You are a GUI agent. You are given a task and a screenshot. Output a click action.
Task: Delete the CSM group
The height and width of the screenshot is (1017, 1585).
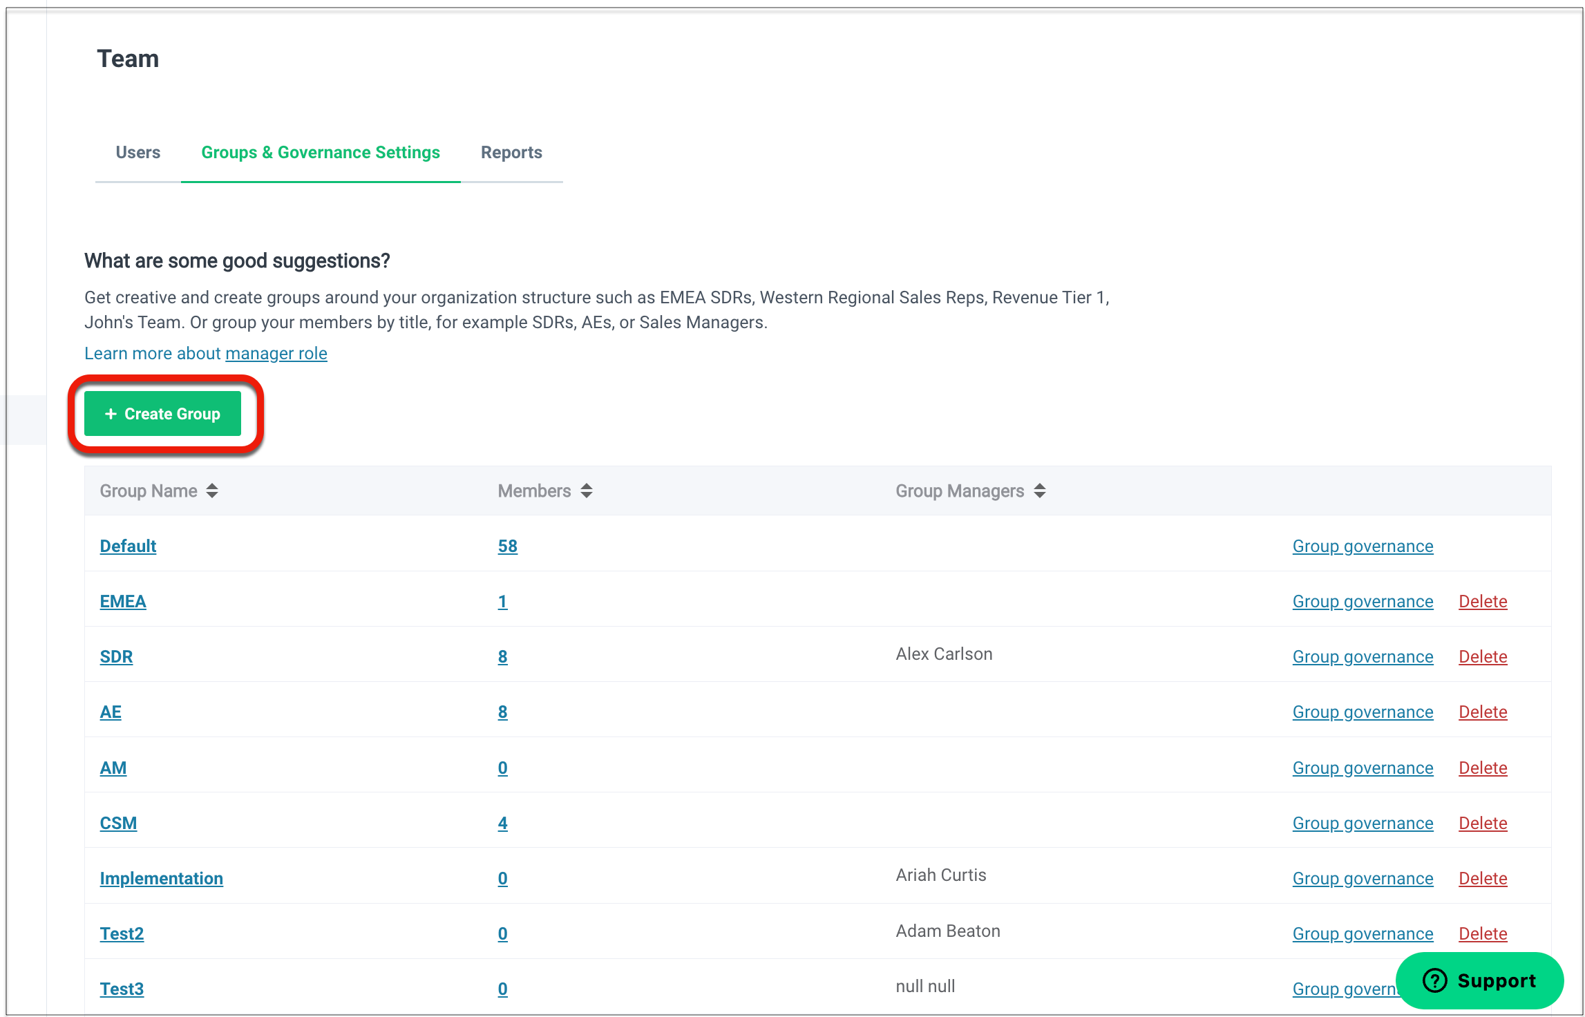coord(1483,823)
